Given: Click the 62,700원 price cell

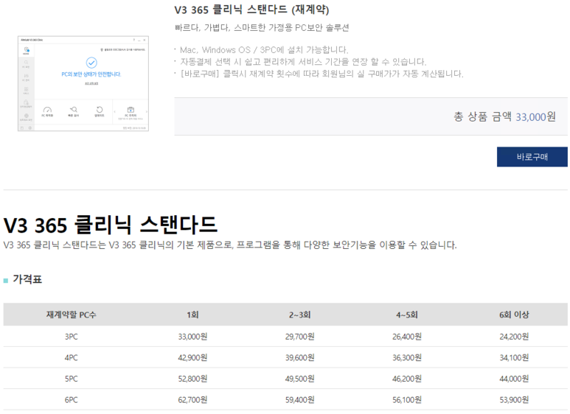Looking at the screenshot, I should coord(192,400).
